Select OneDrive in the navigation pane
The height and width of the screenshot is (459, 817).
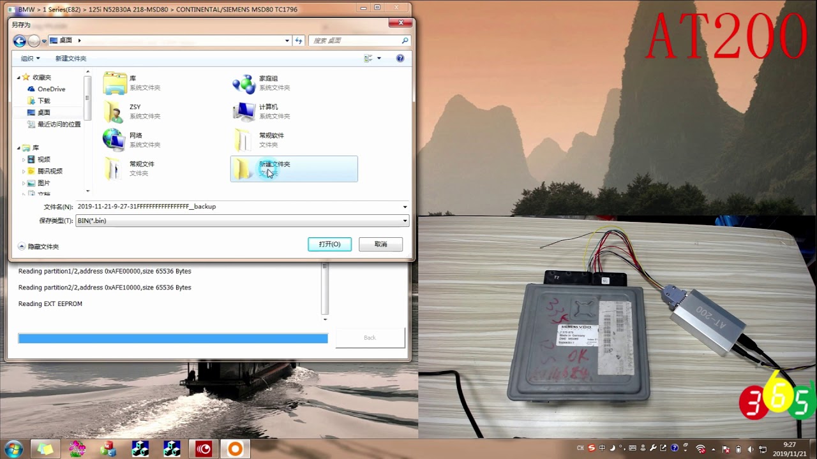pos(51,89)
